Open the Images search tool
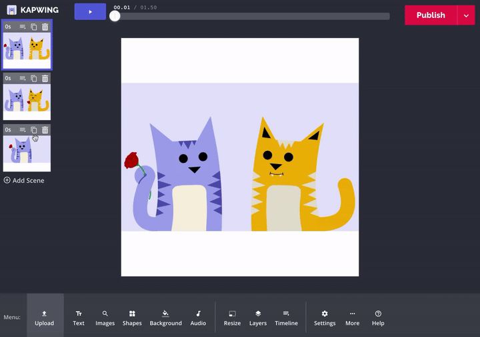This screenshot has height=337, width=480. (105, 318)
